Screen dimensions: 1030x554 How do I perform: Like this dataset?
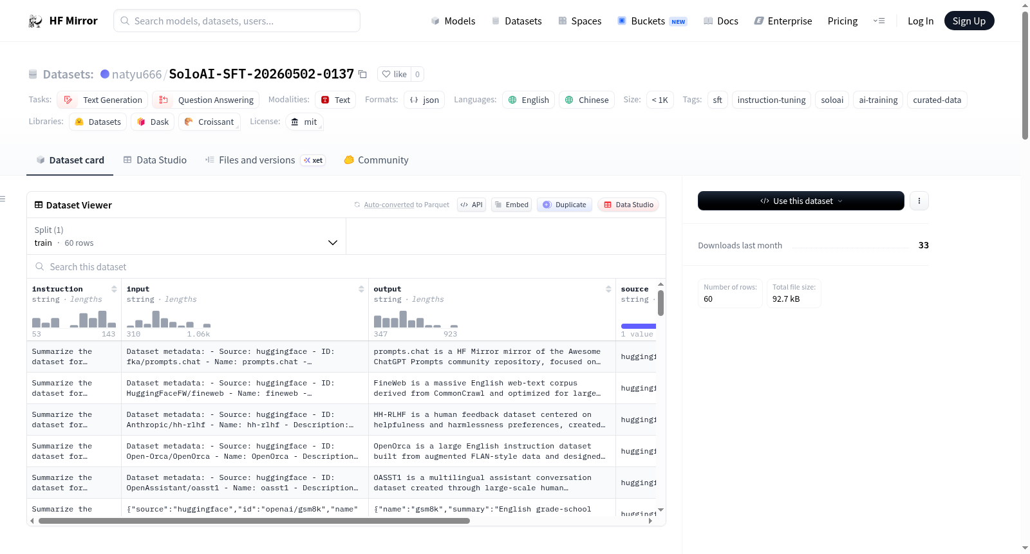click(394, 74)
